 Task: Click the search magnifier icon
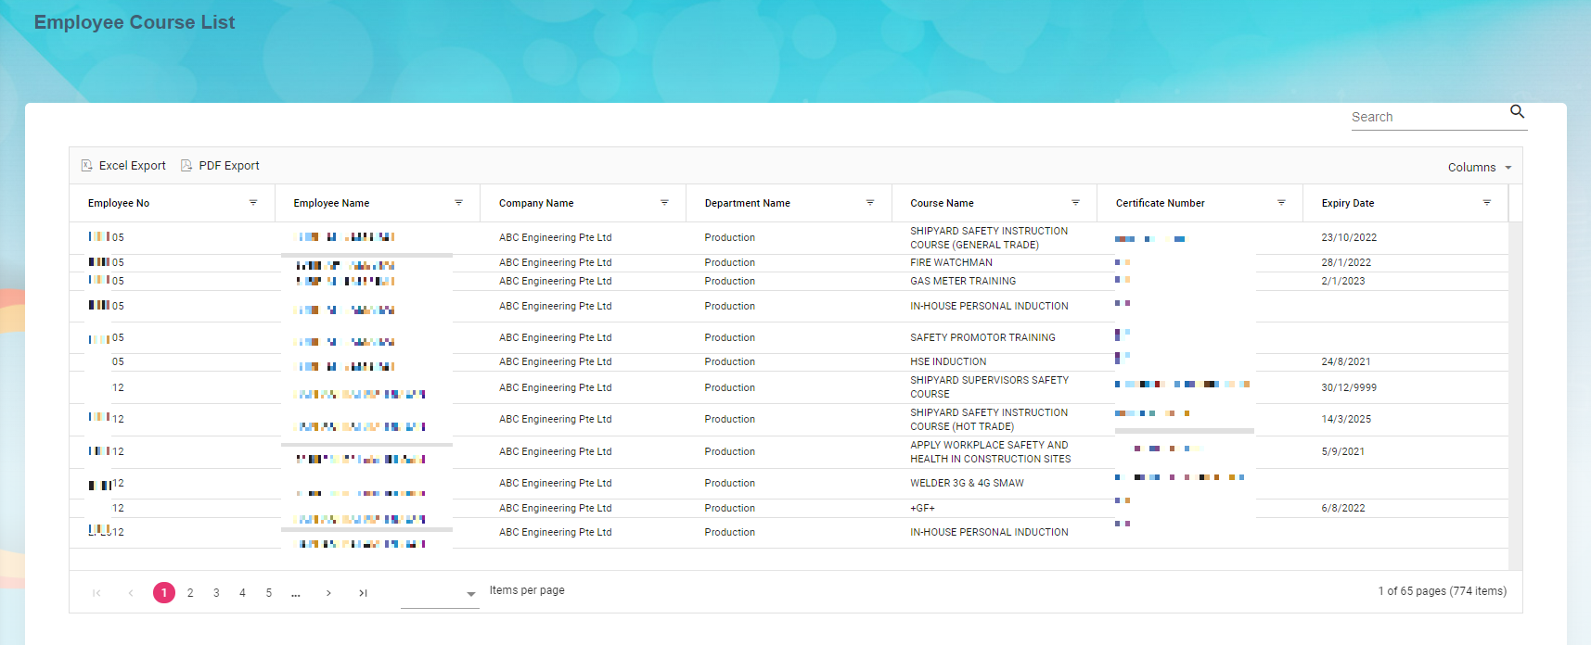click(1517, 112)
